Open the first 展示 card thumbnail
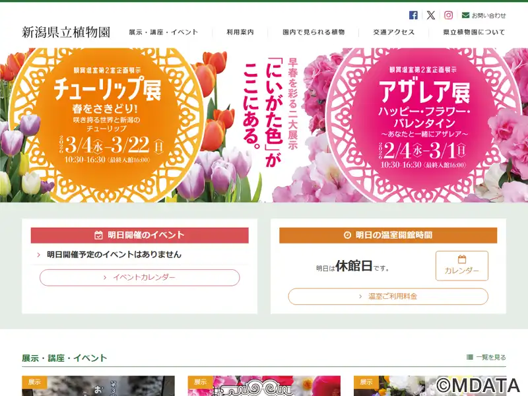 click(98, 386)
